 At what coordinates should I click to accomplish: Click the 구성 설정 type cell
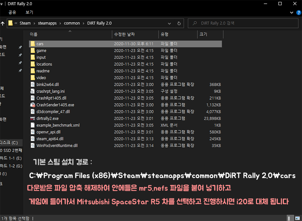tap(169, 91)
